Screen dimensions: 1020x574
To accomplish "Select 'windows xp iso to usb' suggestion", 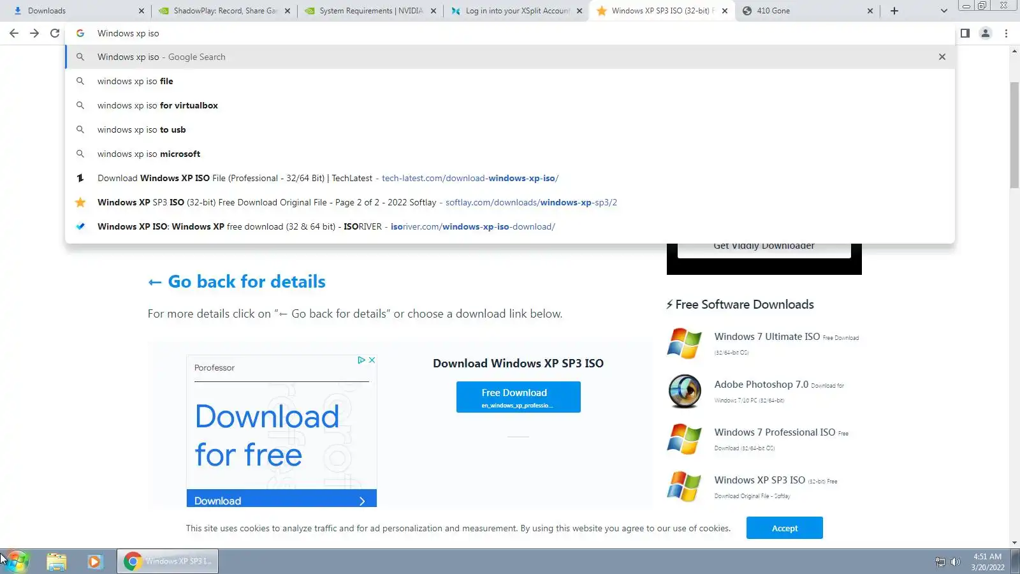I will (x=510, y=129).
